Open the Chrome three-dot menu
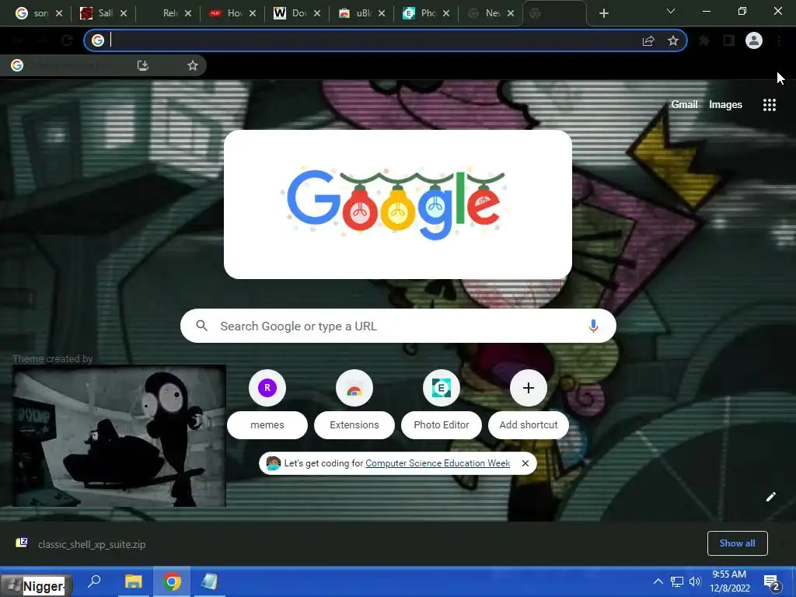The width and height of the screenshot is (796, 597). (779, 40)
